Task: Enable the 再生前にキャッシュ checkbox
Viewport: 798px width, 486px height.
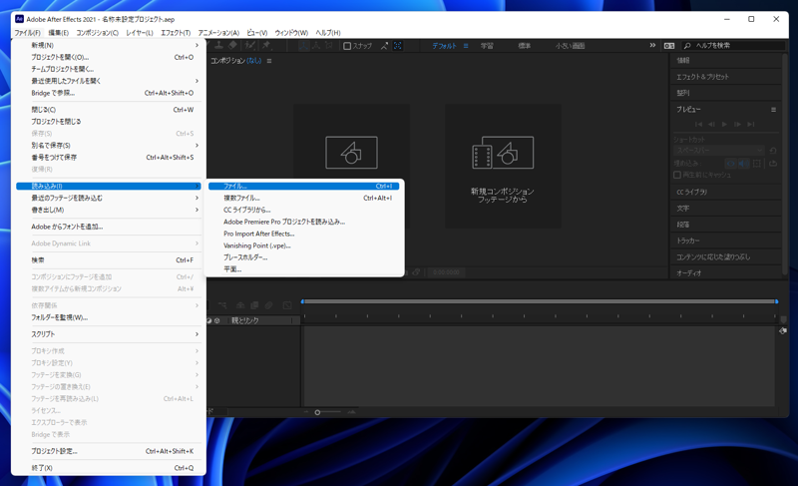Action: [x=677, y=175]
